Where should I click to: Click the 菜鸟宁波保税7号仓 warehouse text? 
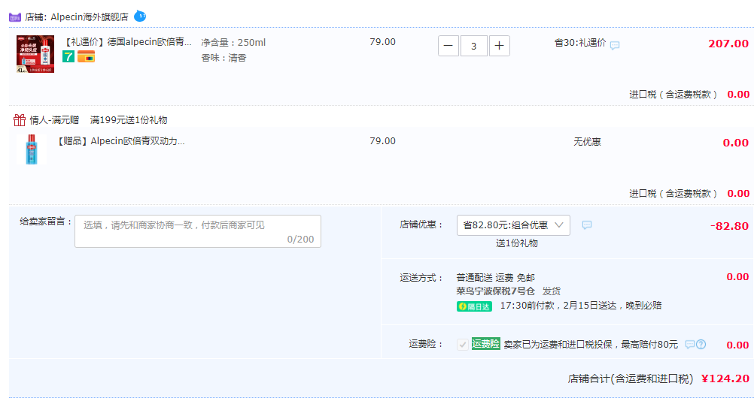pos(495,291)
